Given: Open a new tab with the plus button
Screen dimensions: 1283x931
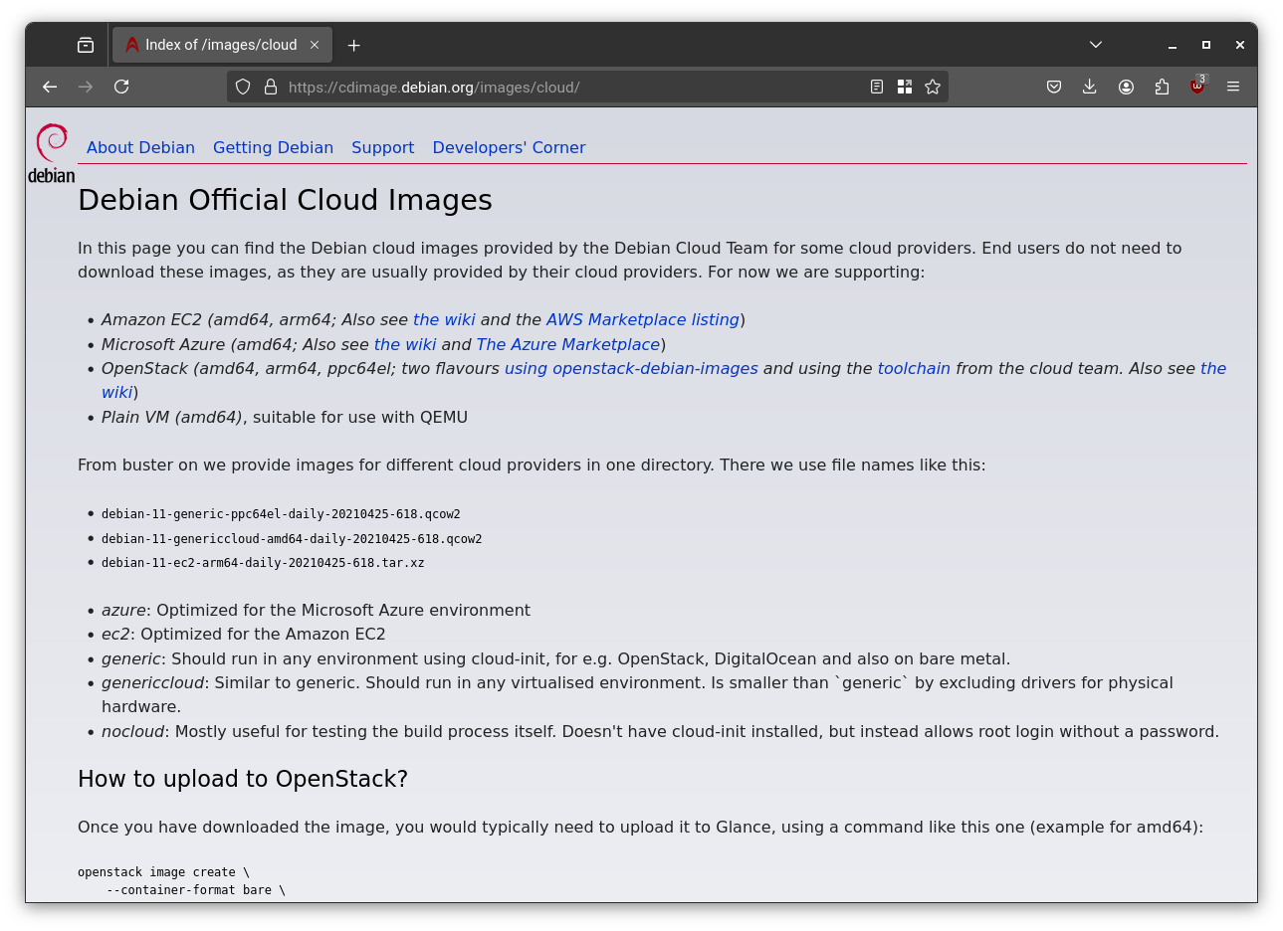Looking at the screenshot, I should pyautogui.click(x=353, y=45).
